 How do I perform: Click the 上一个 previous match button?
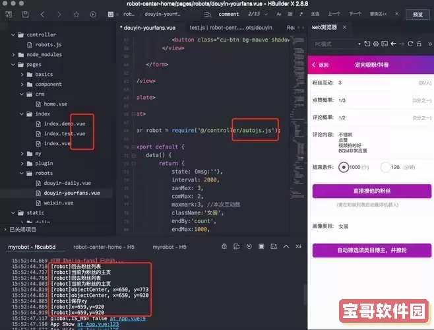click(x=334, y=14)
